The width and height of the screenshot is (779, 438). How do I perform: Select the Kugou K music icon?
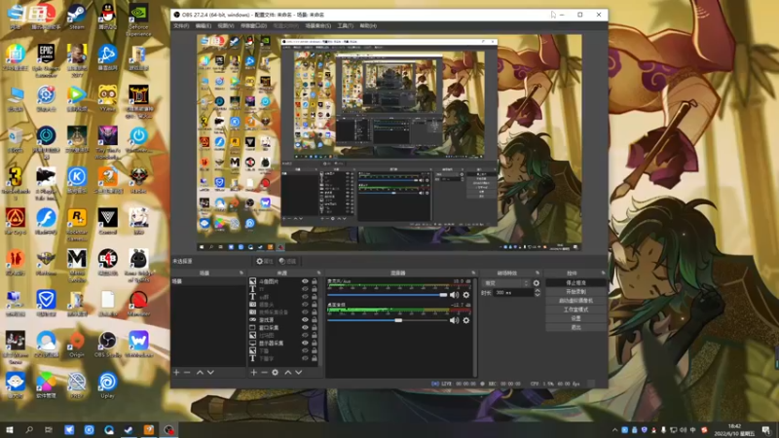point(77,180)
